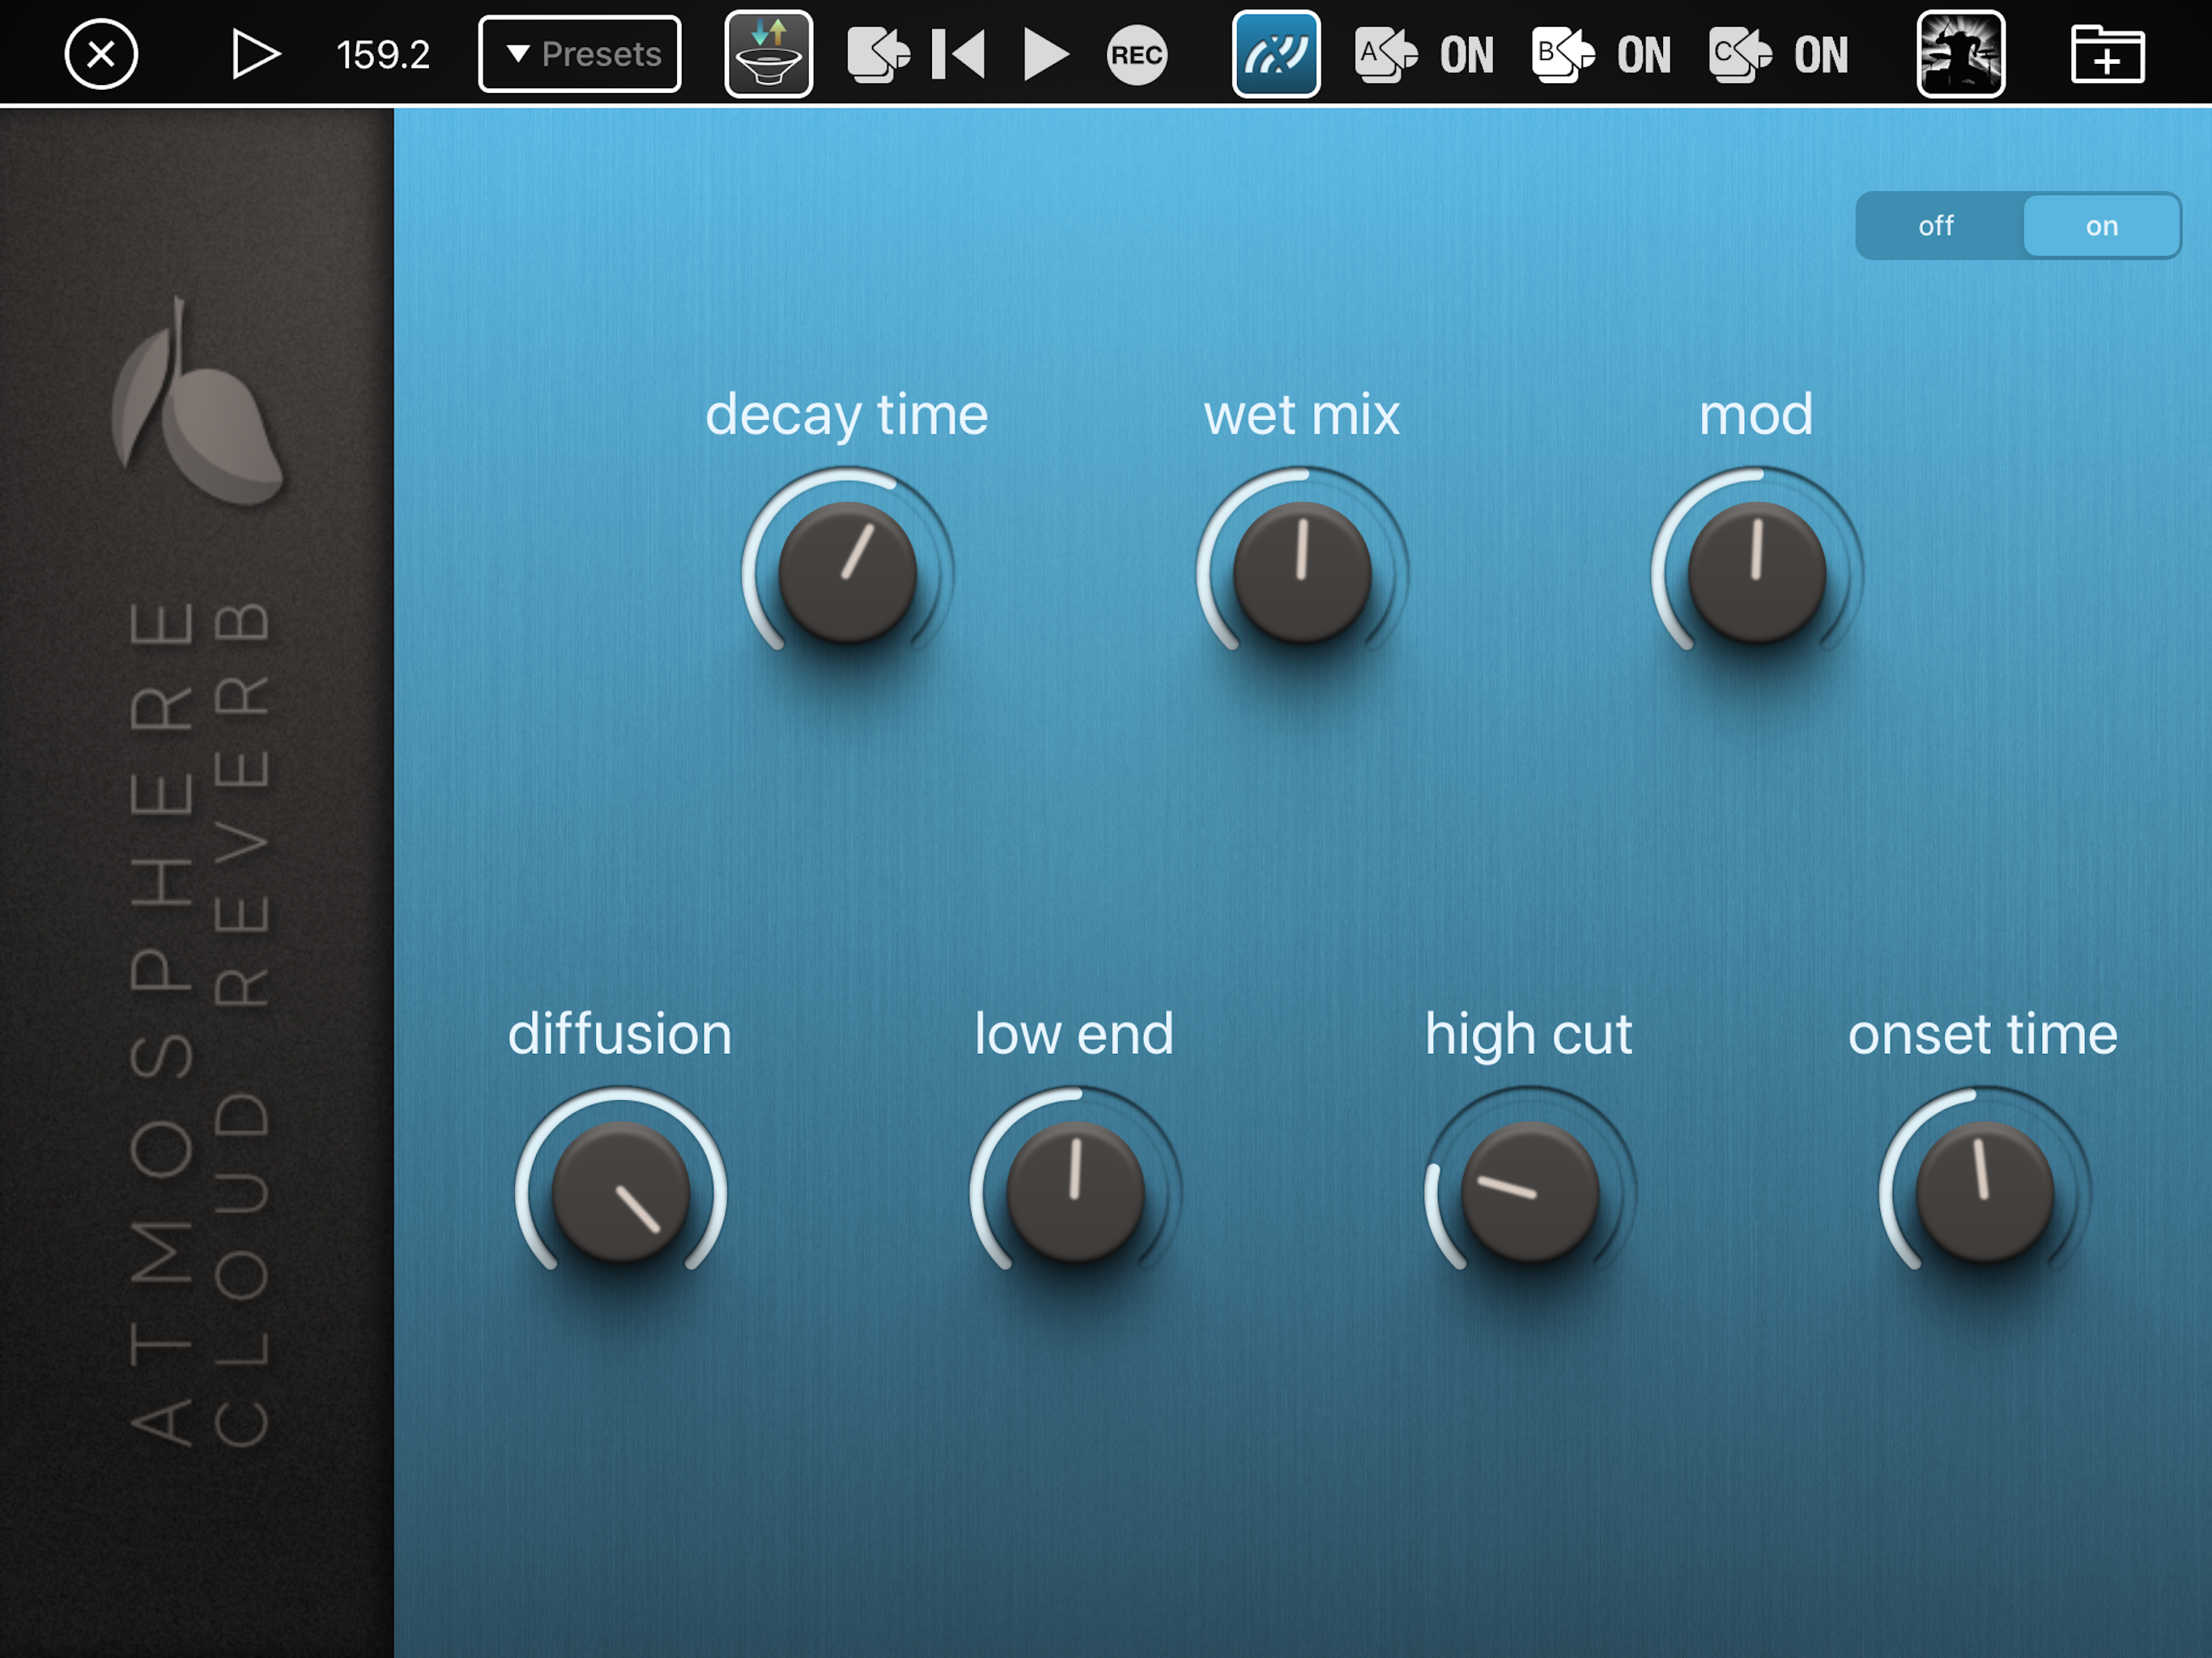Toggle the ON switch for slot A

pos(1467,55)
